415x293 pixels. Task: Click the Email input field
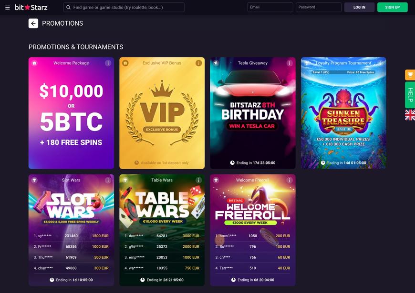(270, 7)
